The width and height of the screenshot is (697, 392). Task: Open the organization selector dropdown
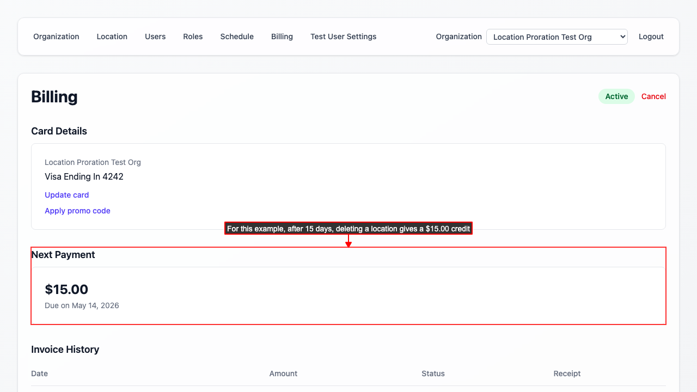pyautogui.click(x=557, y=36)
